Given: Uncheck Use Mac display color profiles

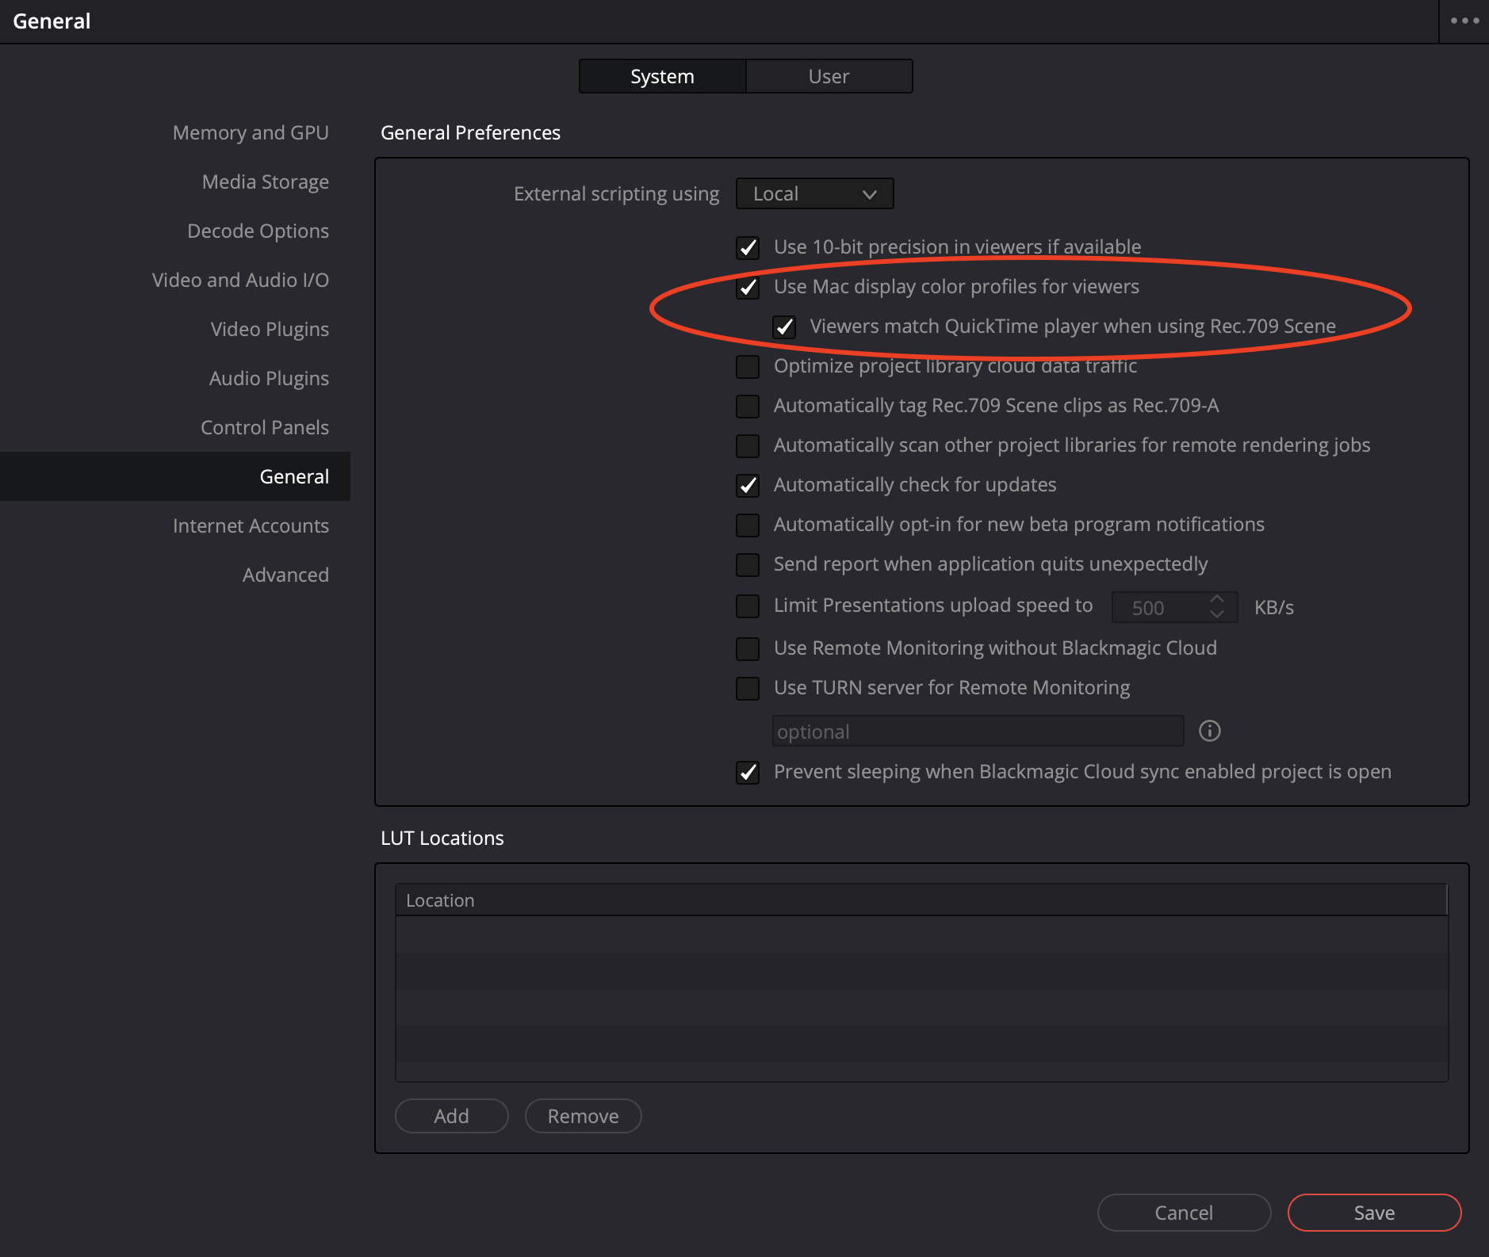Looking at the screenshot, I should pyautogui.click(x=748, y=288).
